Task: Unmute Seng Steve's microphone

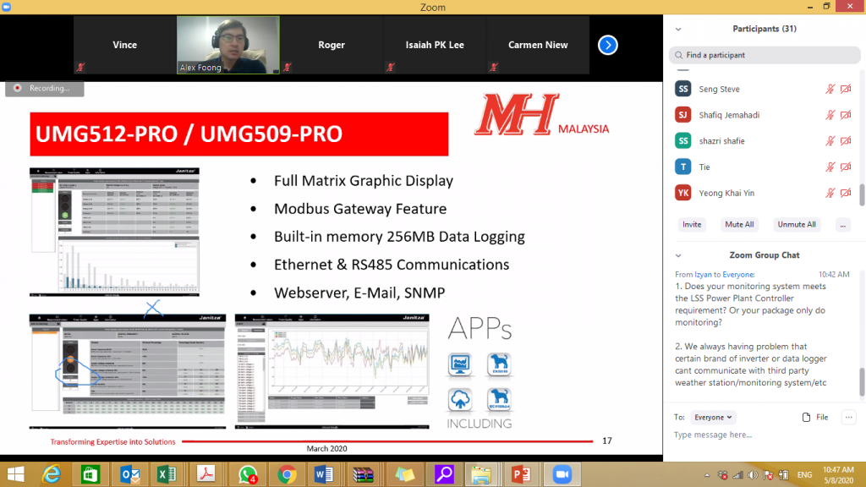Action: (x=830, y=89)
